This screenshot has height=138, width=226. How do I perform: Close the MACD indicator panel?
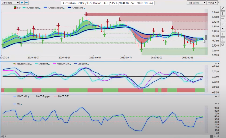tap(218, 96)
